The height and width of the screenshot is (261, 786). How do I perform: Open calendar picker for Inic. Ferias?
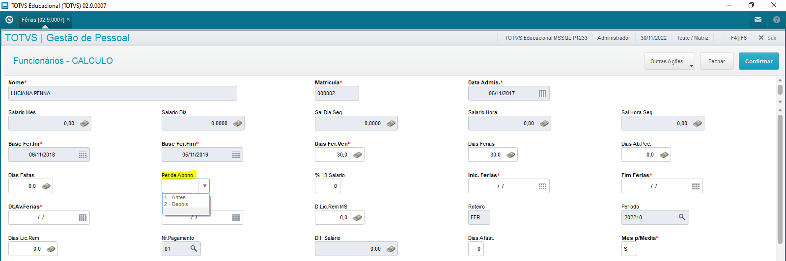(x=542, y=186)
